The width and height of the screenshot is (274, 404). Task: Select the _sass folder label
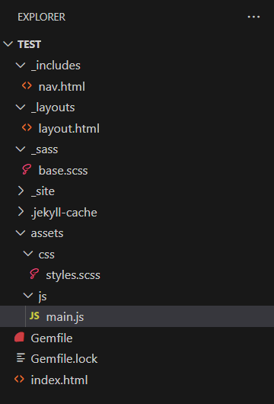click(44, 149)
